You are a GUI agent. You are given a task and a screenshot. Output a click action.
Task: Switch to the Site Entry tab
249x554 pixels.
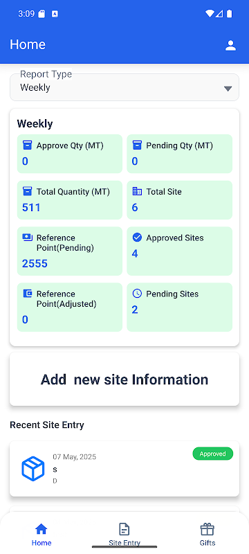(x=124, y=534)
